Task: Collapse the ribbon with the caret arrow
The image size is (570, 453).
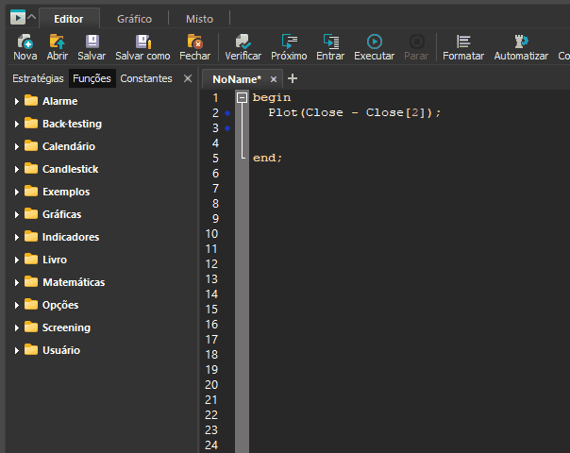Action: point(32,17)
